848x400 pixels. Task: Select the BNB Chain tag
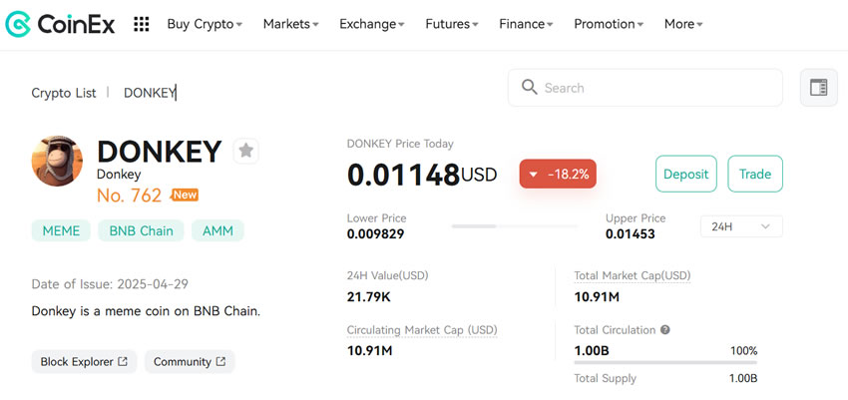tap(141, 230)
